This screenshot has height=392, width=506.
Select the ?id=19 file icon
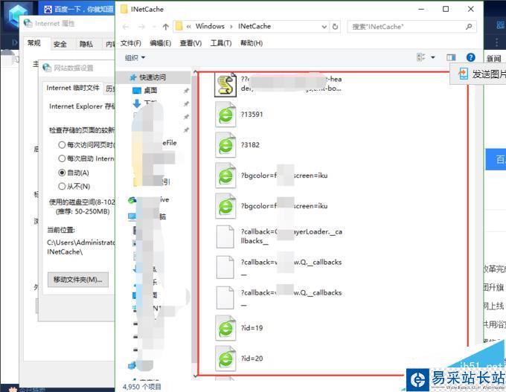[x=225, y=328]
